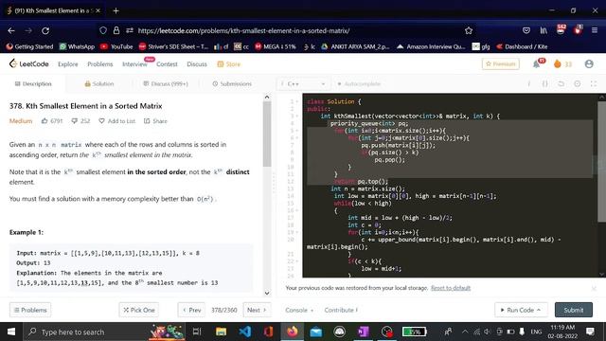Open the Windows Start menu
This screenshot has width=606, height=341.
pos(11,332)
